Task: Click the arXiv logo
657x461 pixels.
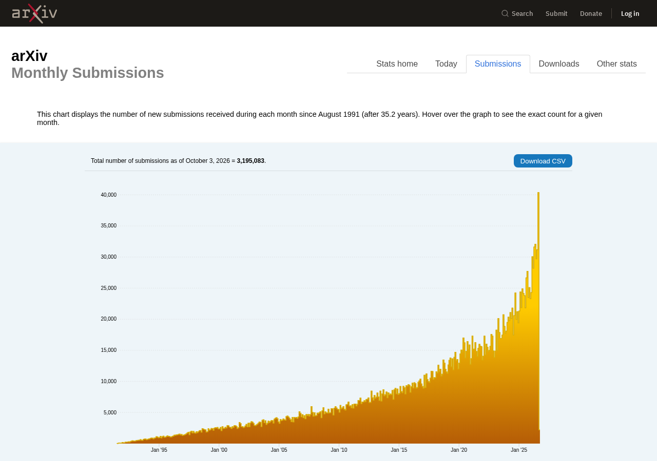Action: coord(34,13)
